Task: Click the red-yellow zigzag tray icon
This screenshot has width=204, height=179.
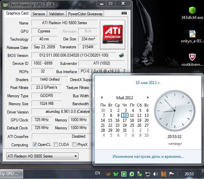Action: point(164,174)
